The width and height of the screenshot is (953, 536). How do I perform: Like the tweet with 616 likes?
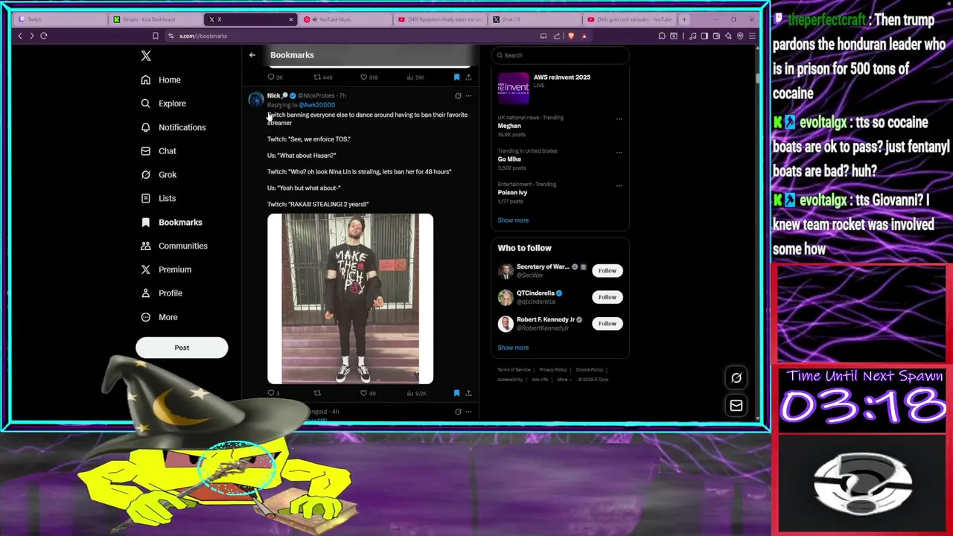(369, 77)
